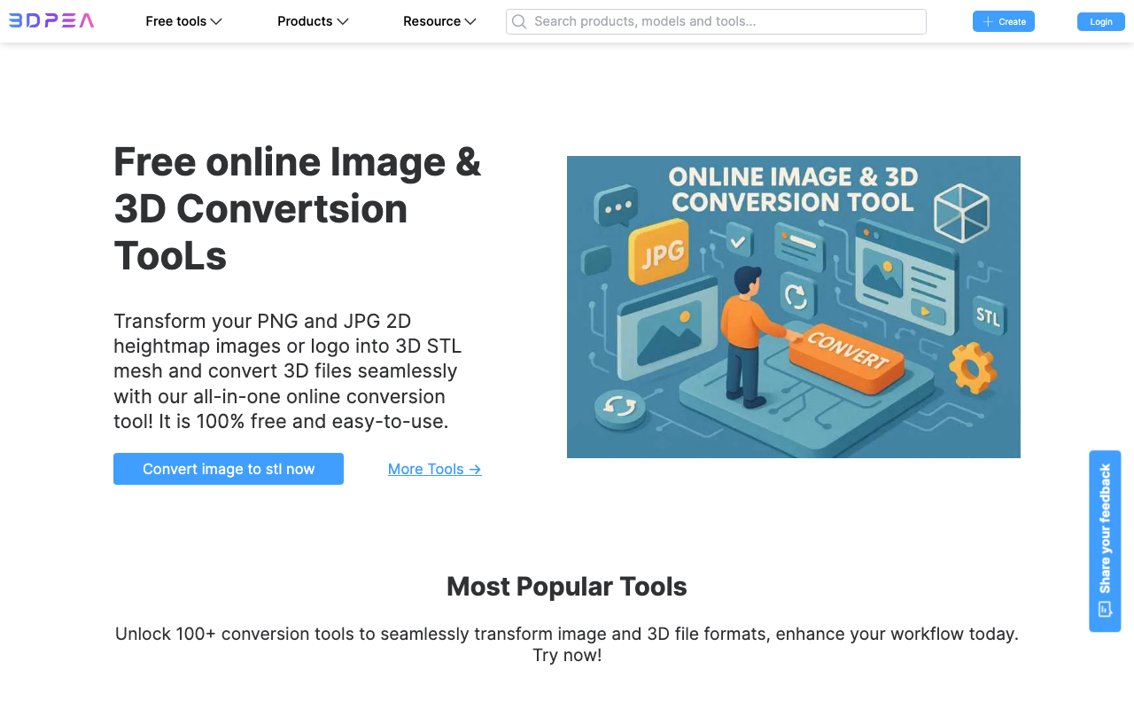The width and height of the screenshot is (1134, 709).
Task: Click the Create button
Action: click(1004, 21)
